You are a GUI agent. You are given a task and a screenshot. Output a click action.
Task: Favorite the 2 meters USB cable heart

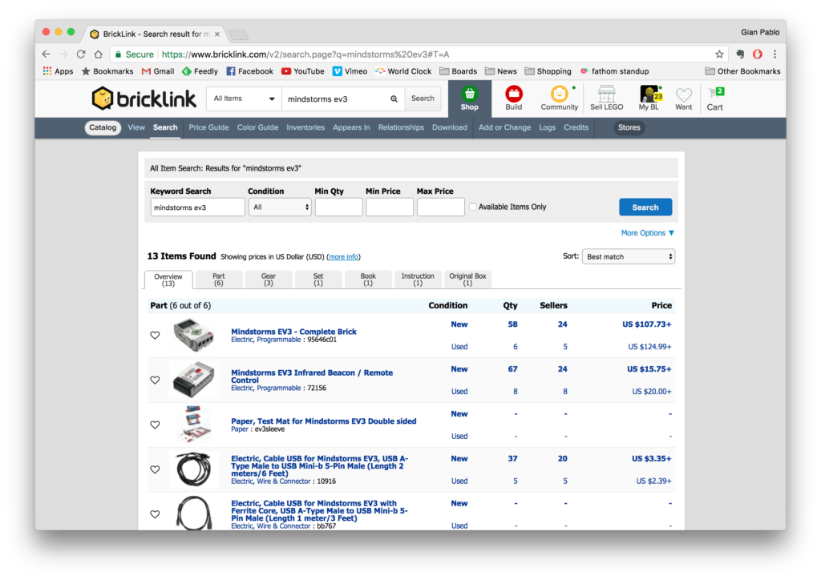pos(155,469)
